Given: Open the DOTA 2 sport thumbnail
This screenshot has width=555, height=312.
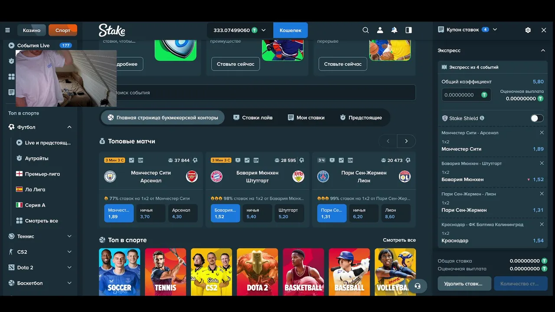Looking at the screenshot, I should 257,272.
